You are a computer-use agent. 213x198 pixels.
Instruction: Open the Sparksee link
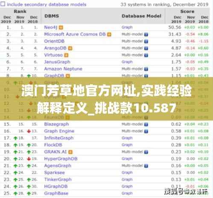(54, 172)
